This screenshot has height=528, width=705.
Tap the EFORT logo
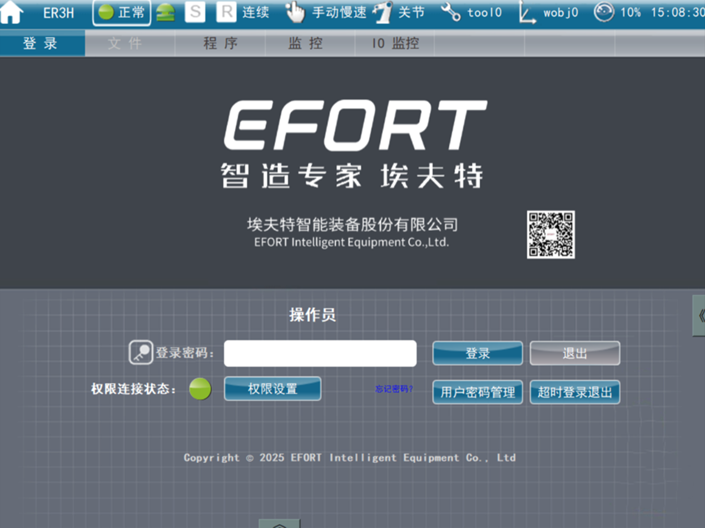[x=356, y=126]
